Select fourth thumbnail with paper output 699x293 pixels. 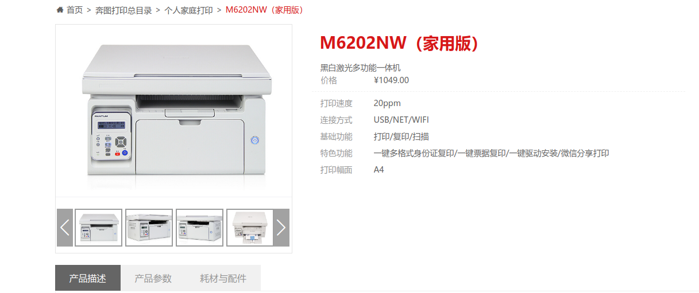click(x=250, y=228)
